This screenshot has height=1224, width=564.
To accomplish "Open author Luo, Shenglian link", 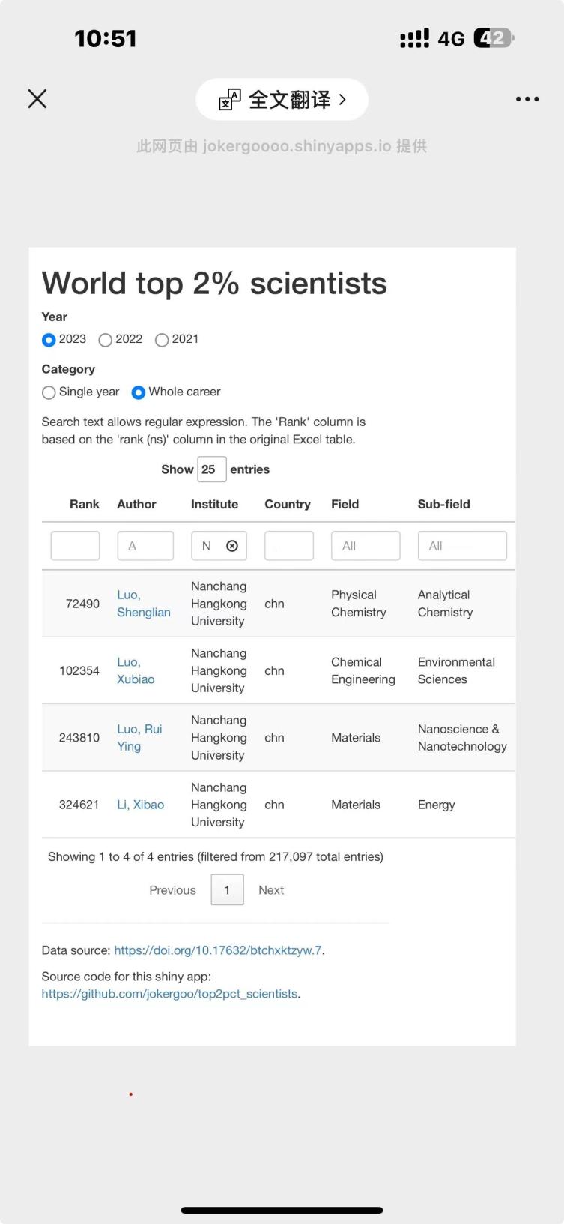I will [143, 604].
